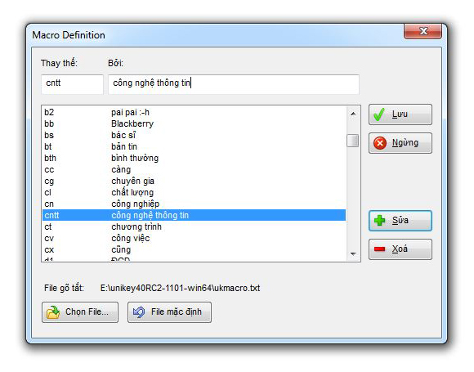This screenshot has width=474, height=372.
Task: Click the 'Bởi:' label
Action: coord(115,63)
